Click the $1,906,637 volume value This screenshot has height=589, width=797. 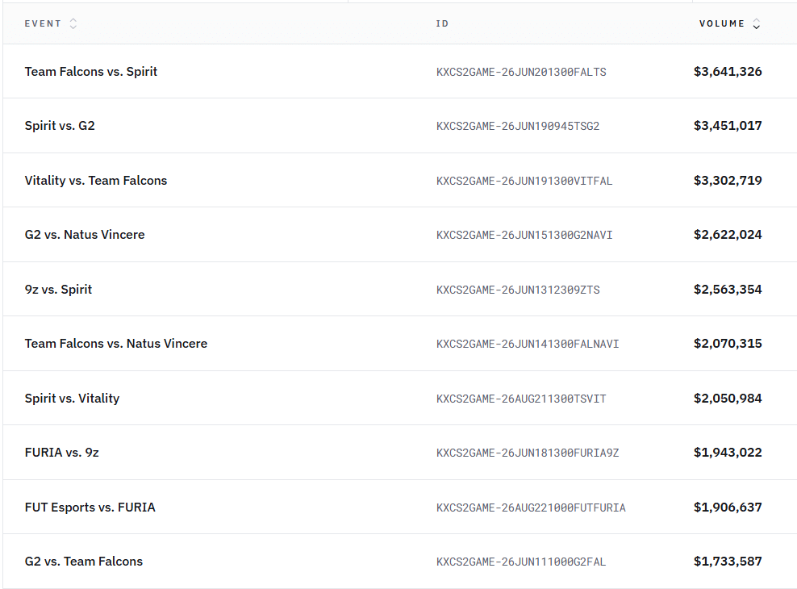(728, 508)
